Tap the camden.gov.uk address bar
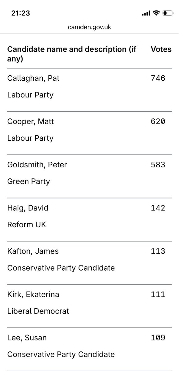This screenshot has width=179, height=371. coord(89,27)
